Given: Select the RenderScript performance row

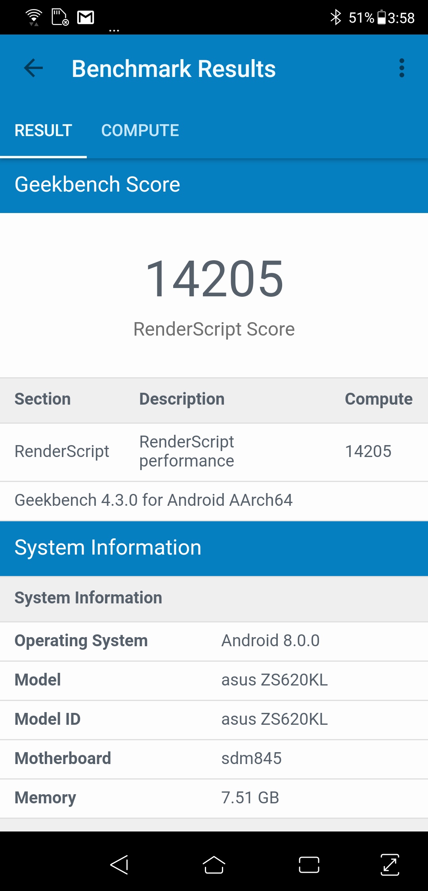Looking at the screenshot, I should pyautogui.click(x=214, y=451).
